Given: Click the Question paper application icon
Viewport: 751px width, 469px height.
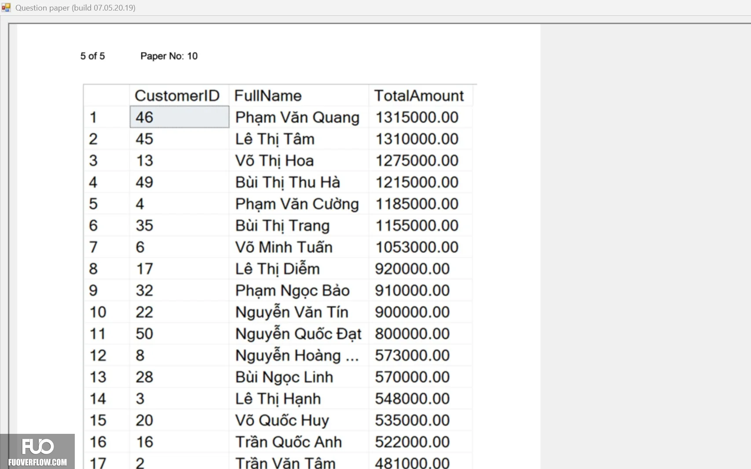Looking at the screenshot, I should click(x=6, y=7).
